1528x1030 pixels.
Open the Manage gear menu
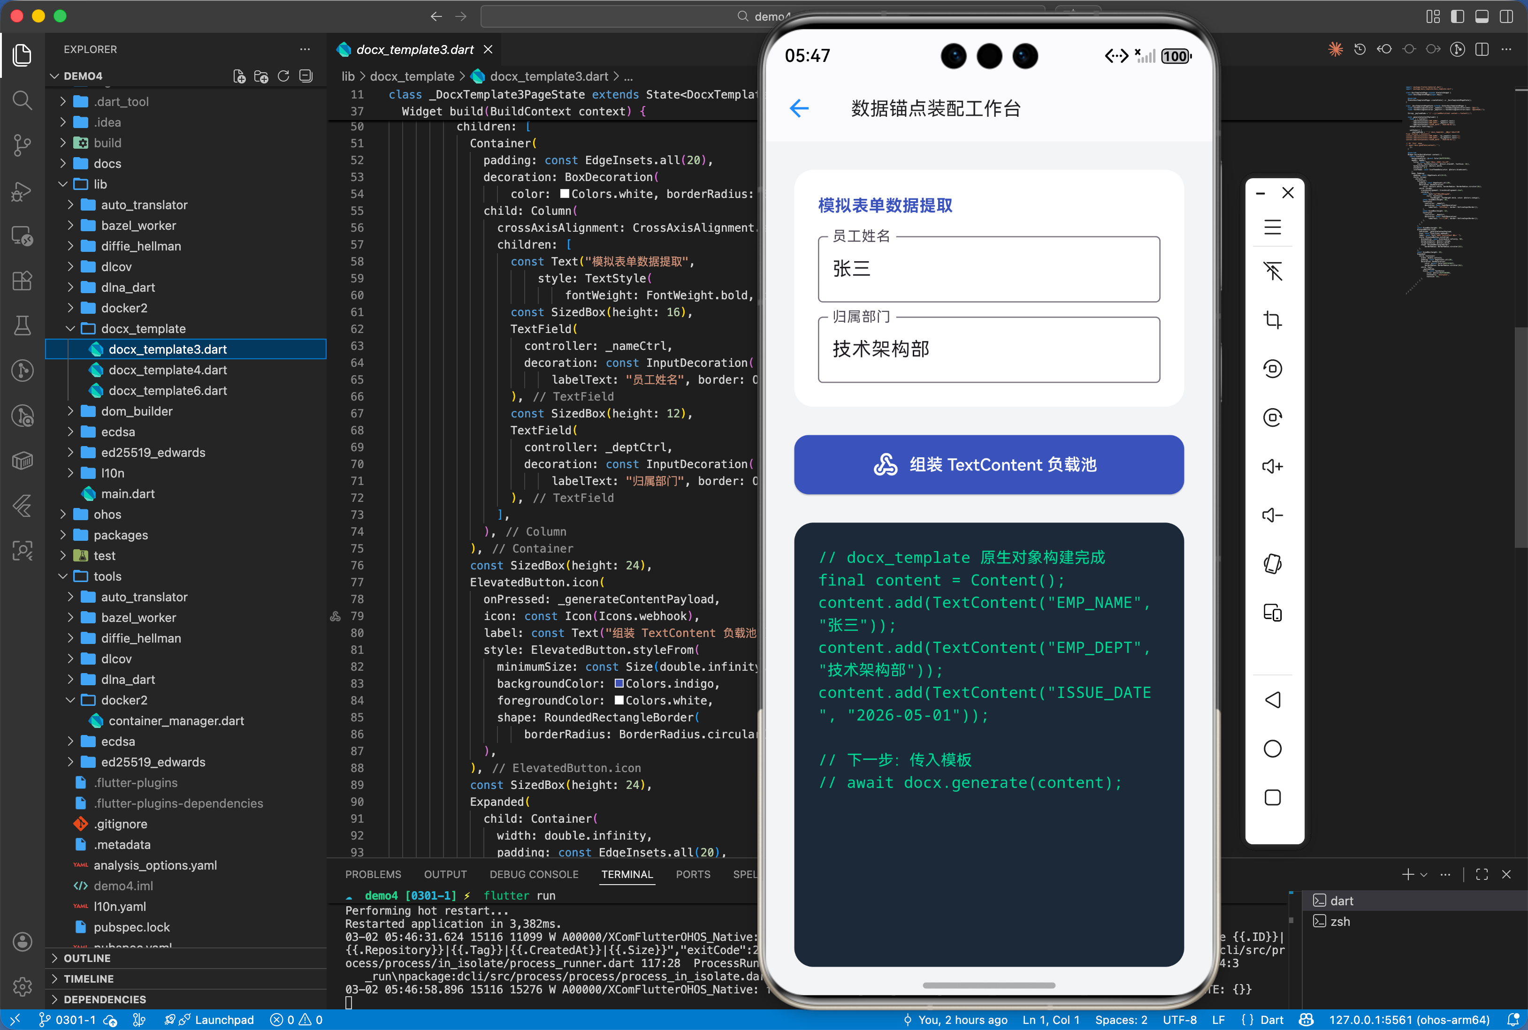pyautogui.click(x=23, y=987)
